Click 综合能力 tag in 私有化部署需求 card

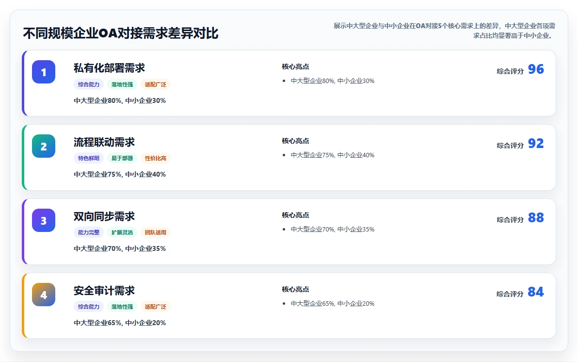88,84
